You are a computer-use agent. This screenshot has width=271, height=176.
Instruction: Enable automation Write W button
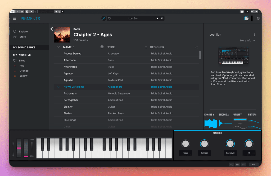22,12
